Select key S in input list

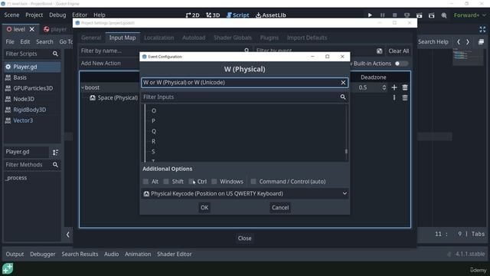[x=153, y=152]
